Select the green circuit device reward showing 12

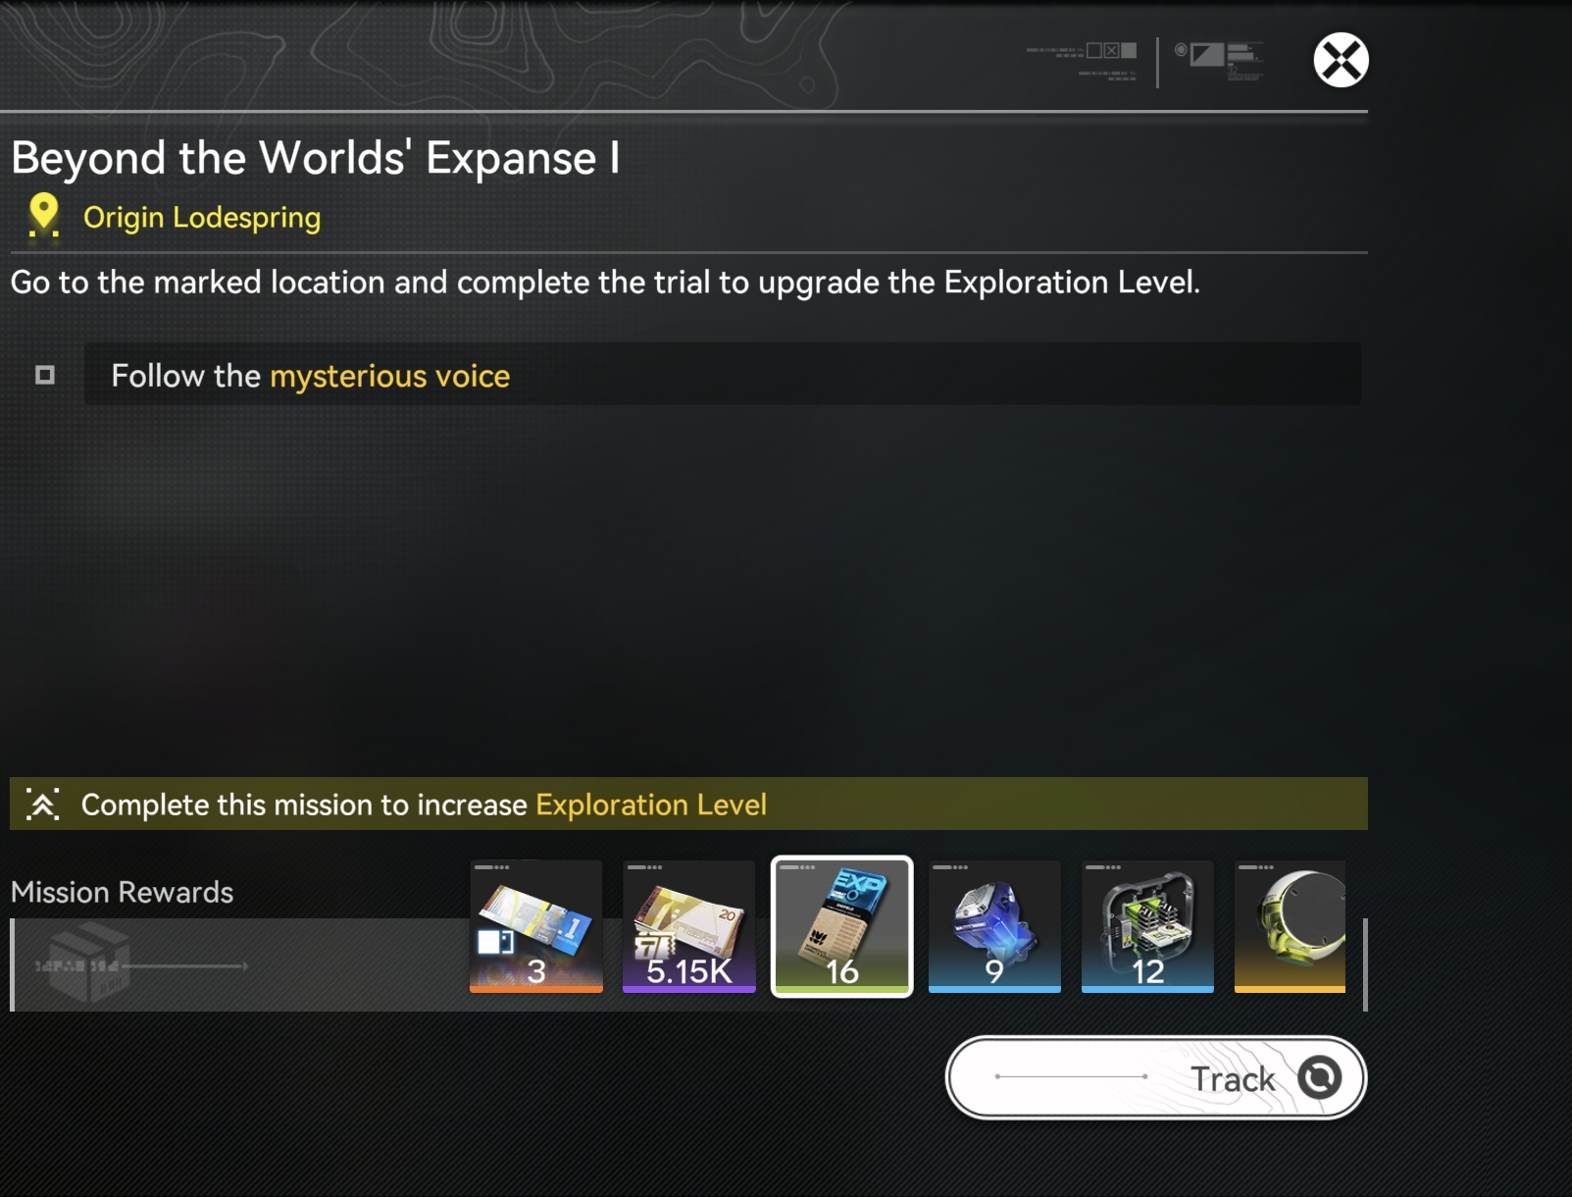pos(1147,926)
